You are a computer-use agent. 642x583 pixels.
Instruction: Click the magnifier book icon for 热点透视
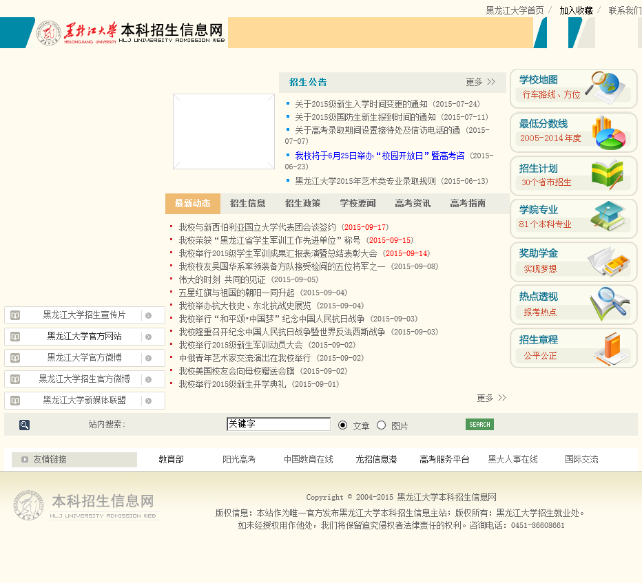[610, 304]
